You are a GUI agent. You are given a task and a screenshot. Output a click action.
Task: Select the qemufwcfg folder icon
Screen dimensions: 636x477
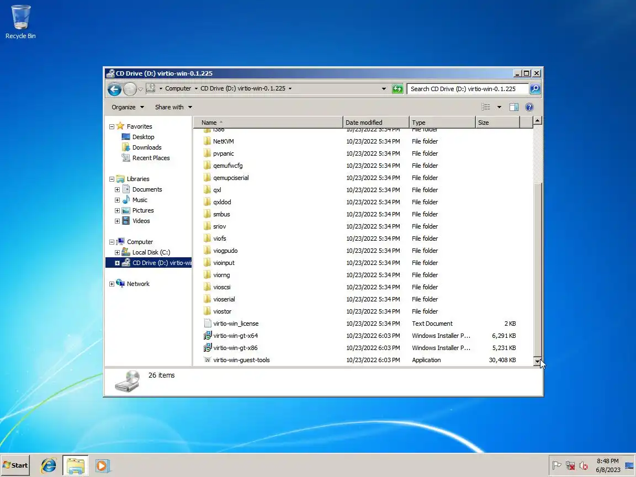click(x=207, y=166)
